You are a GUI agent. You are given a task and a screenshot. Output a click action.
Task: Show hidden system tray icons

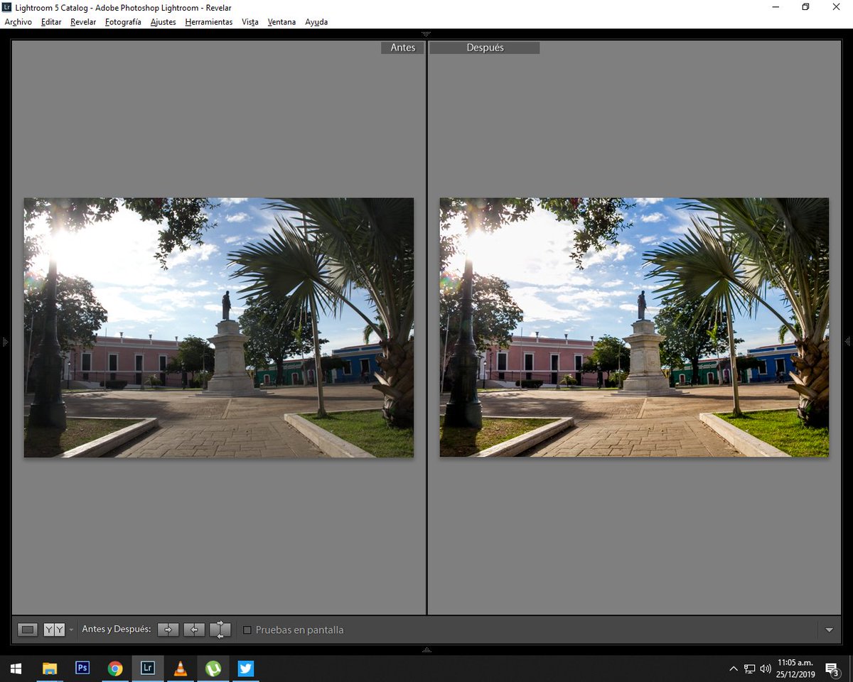[734, 669]
